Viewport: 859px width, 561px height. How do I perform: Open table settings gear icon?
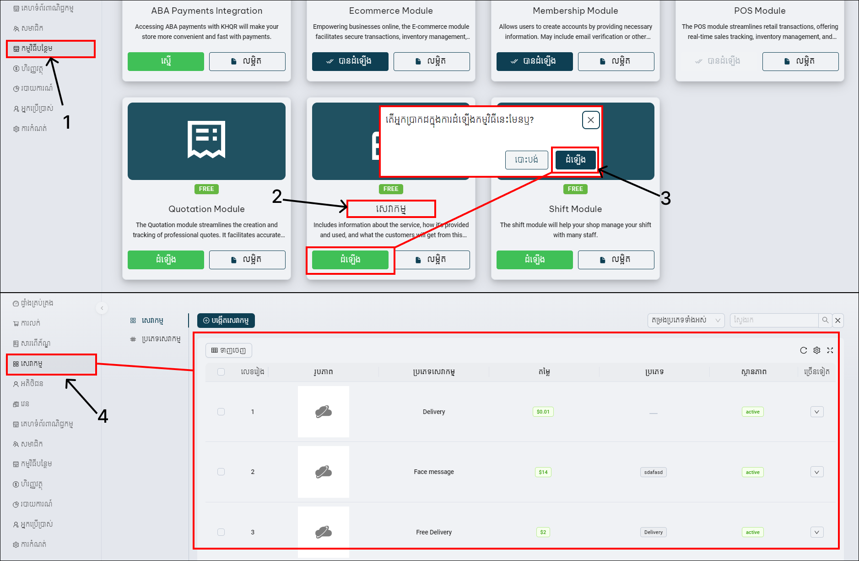tap(817, 350)
